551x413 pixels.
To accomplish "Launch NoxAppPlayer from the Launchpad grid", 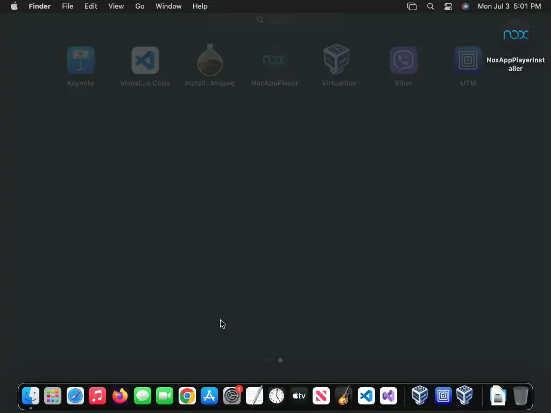I will point(274,60).
